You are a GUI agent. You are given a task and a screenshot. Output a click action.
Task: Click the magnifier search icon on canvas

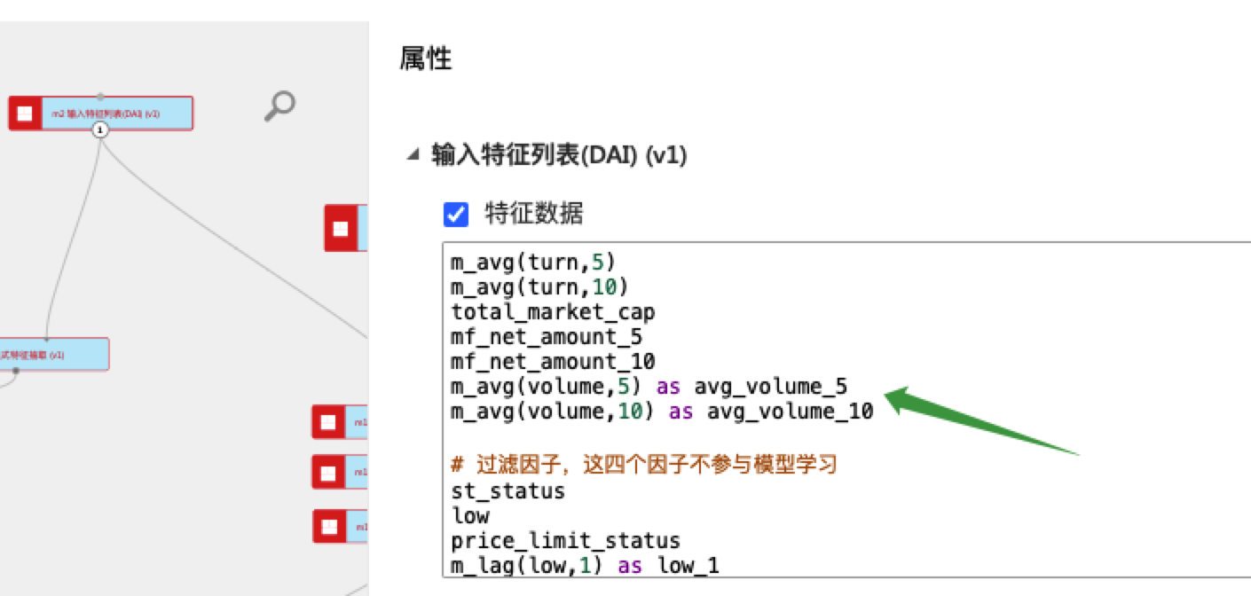[279, 106]
